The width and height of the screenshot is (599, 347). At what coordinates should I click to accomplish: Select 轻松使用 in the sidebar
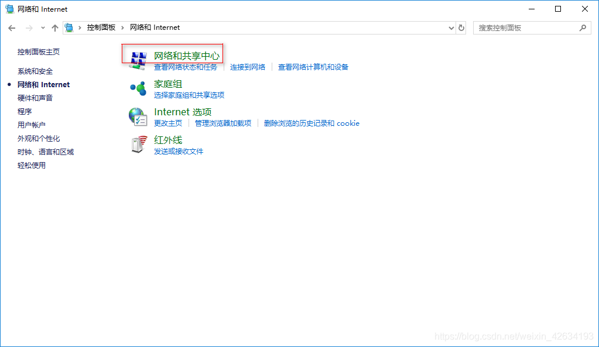tap(31, 165)
